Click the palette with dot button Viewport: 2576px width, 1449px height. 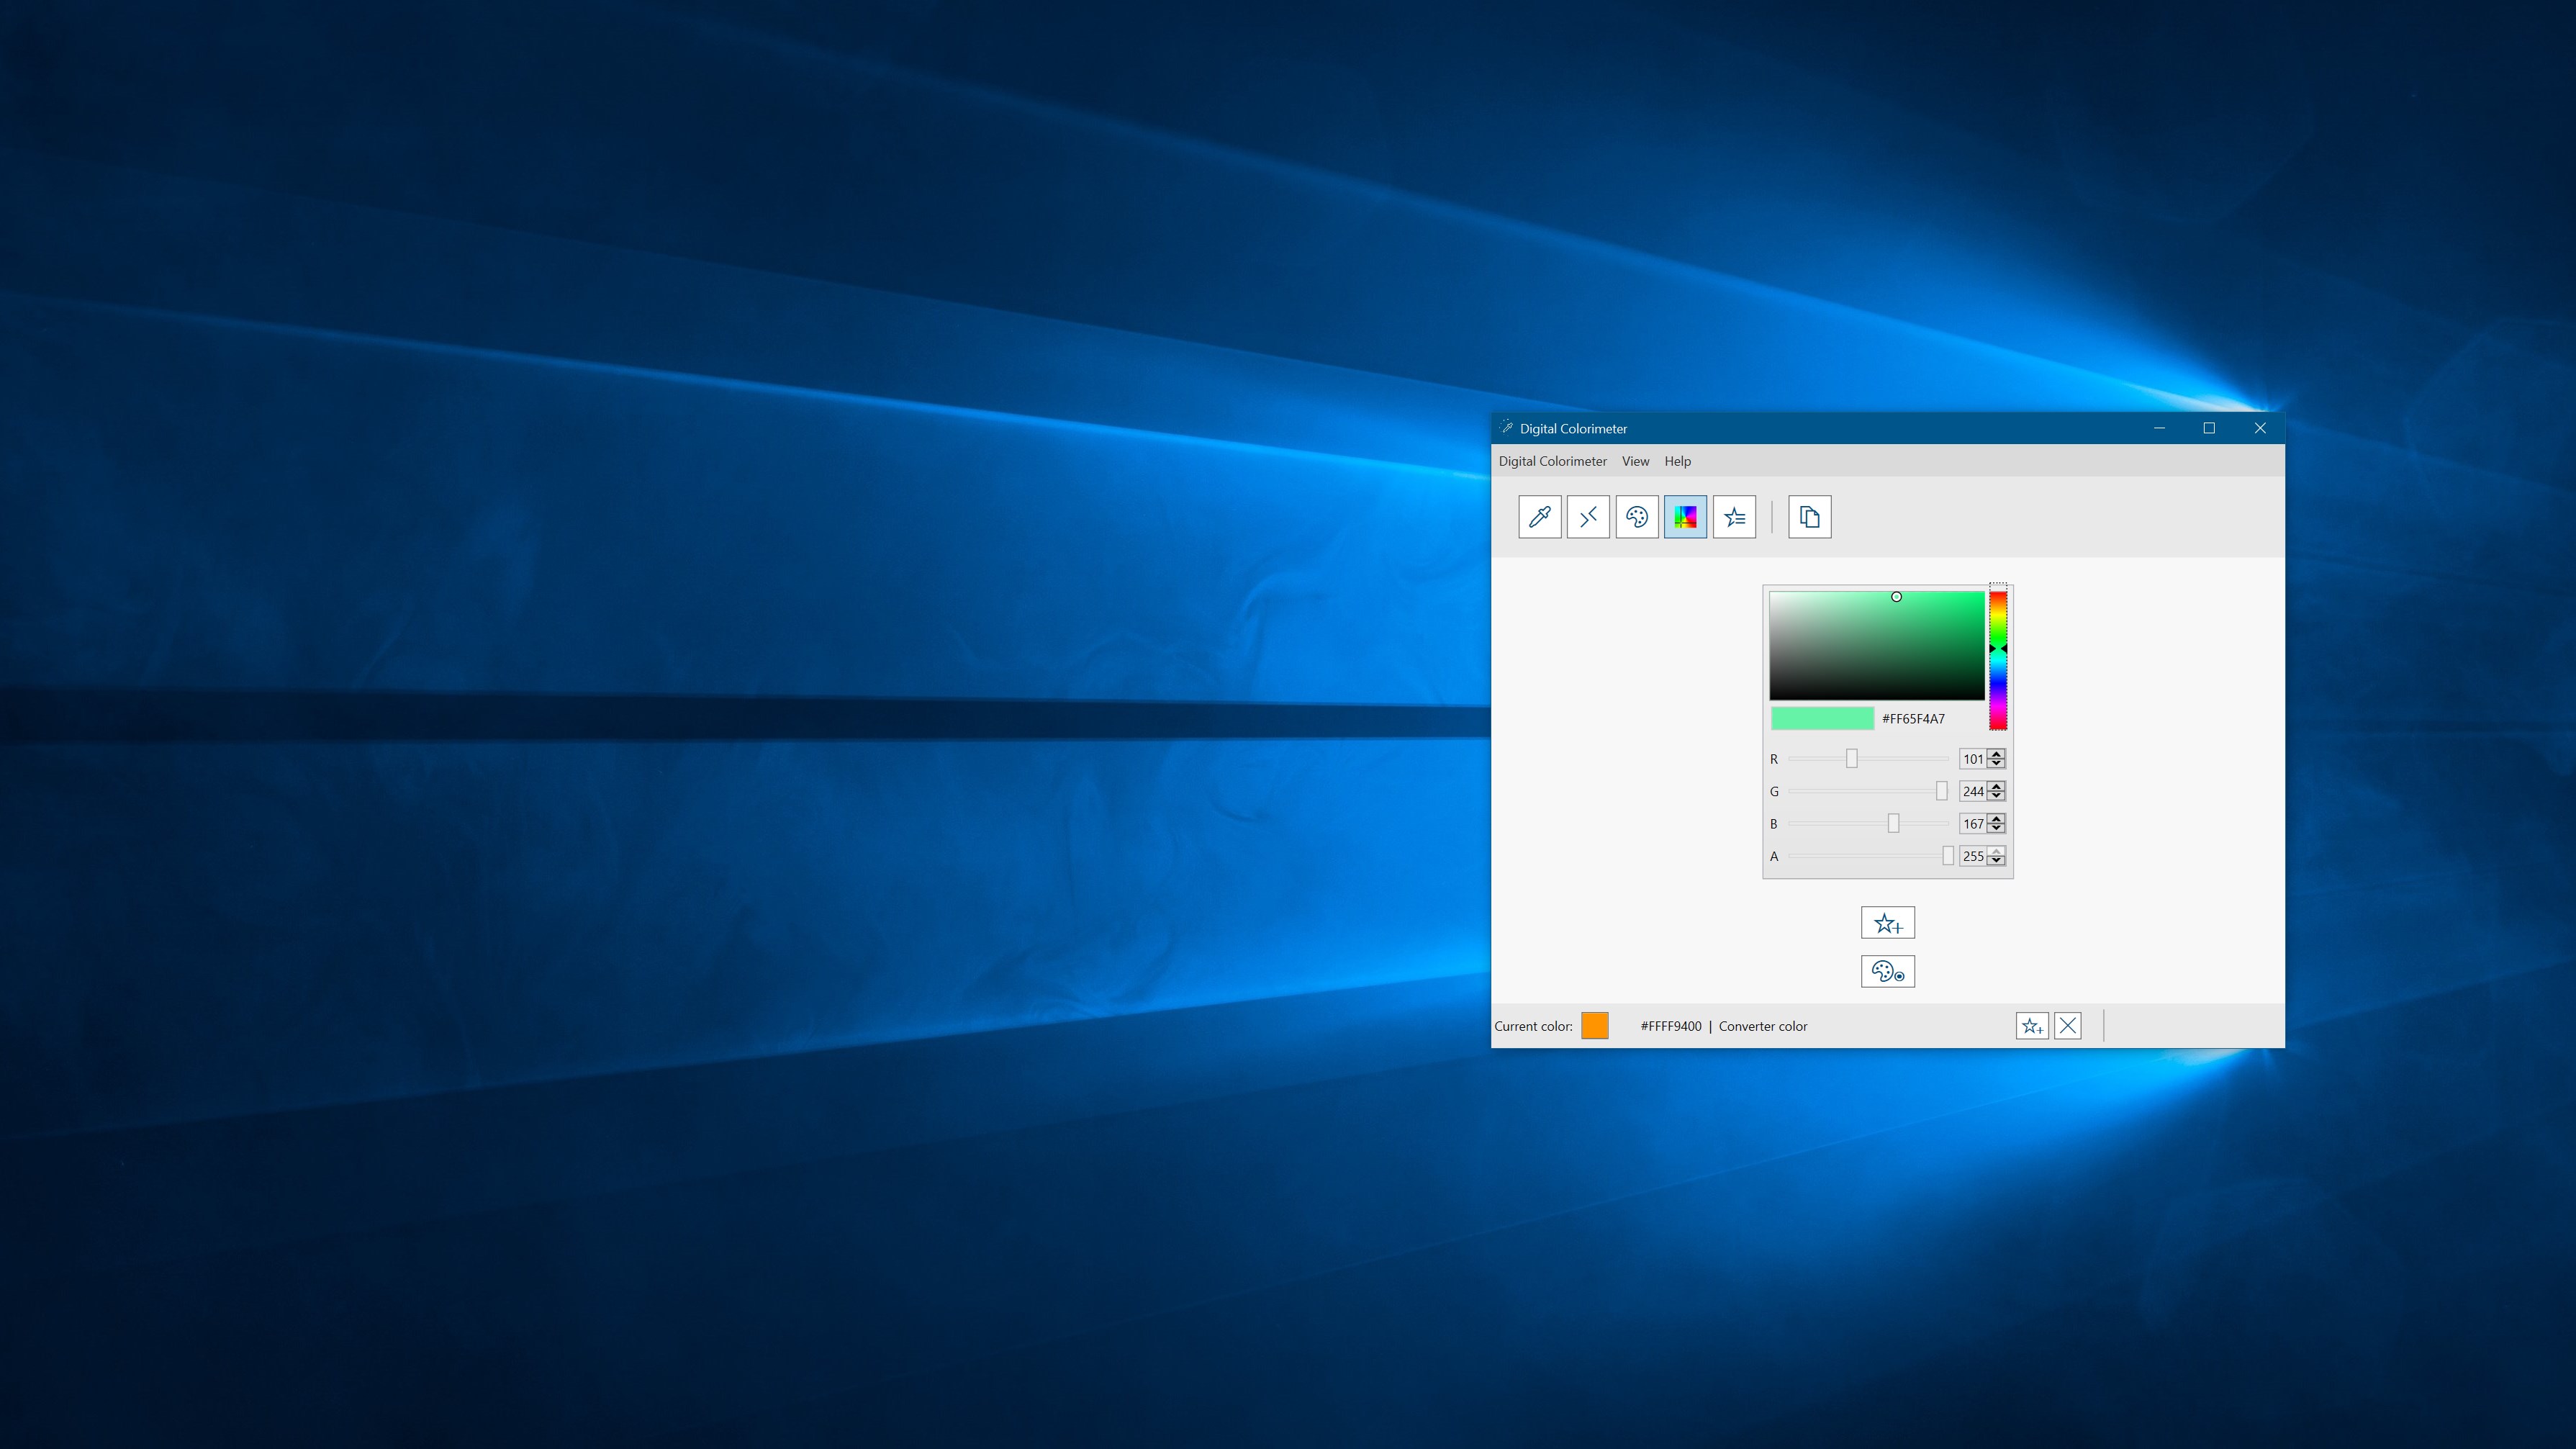click(x=1887, y=972)
